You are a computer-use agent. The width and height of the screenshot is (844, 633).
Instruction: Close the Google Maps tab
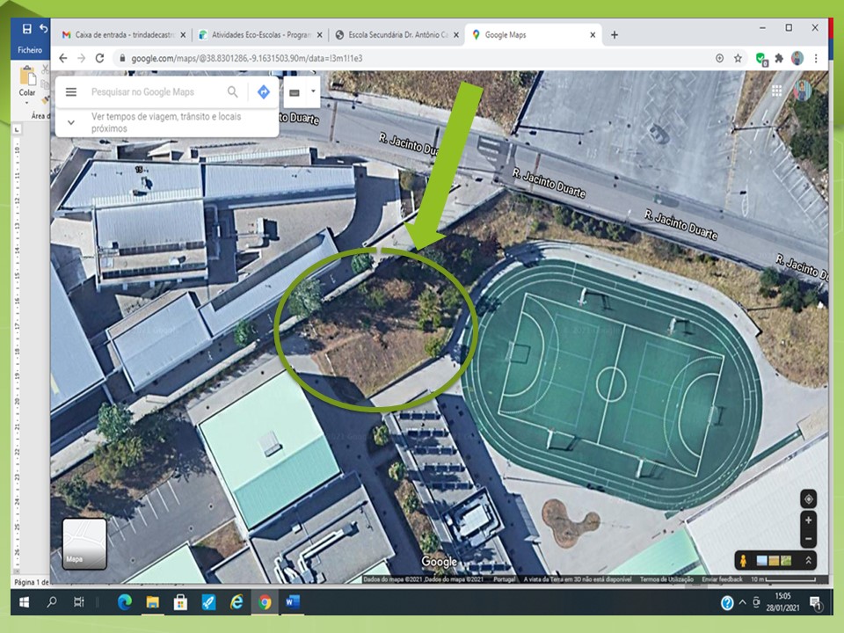click(593, 35)
